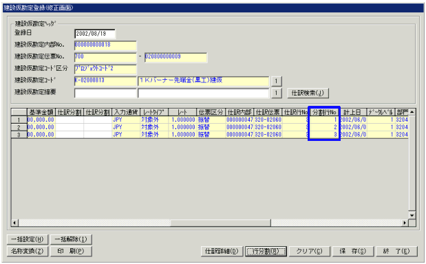Click the 一括解除(I) button
The width and height of the screenshot is (426, 264).
[71, 239]
